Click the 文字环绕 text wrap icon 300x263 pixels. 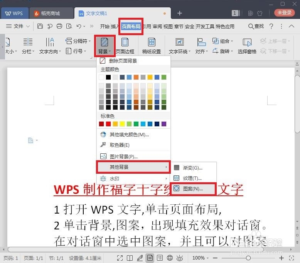pos(179,42)
